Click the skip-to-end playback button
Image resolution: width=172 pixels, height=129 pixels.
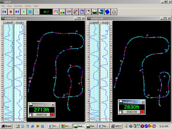(17, 12)
